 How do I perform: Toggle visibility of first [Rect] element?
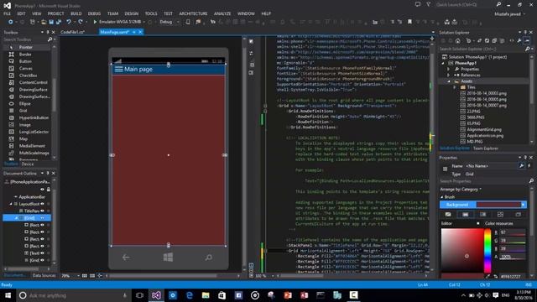tap(43, 225)
